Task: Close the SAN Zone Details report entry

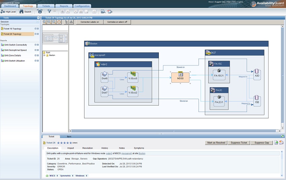Action: pos(38,55)
